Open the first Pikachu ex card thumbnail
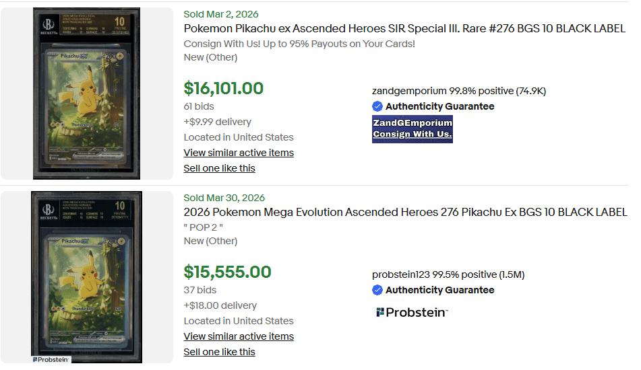Screen dimensions: 641x370 click(86, 94)
